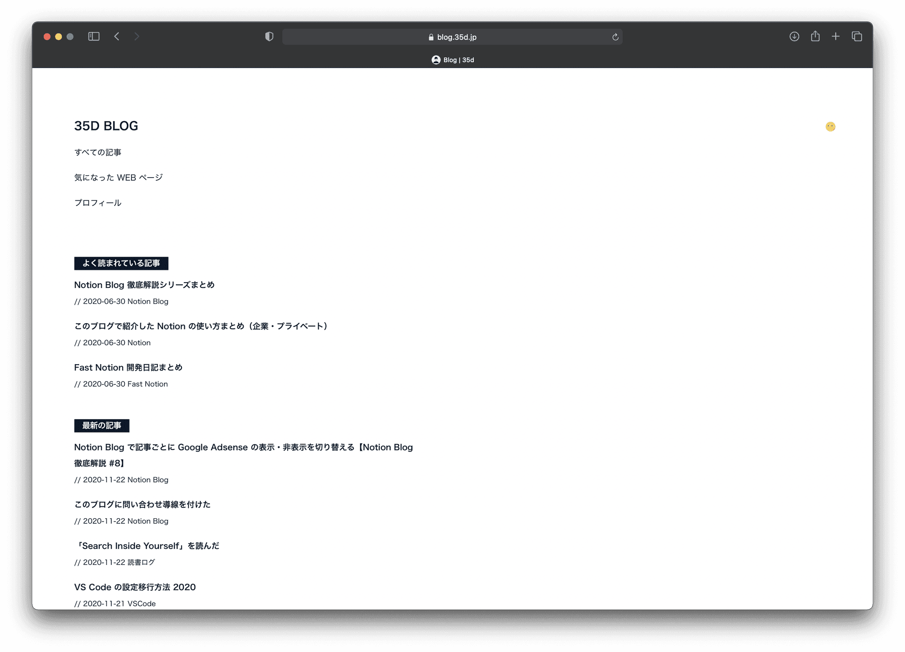Click the '// 2020-06-30 Notion' line

(x=112, y=343)
